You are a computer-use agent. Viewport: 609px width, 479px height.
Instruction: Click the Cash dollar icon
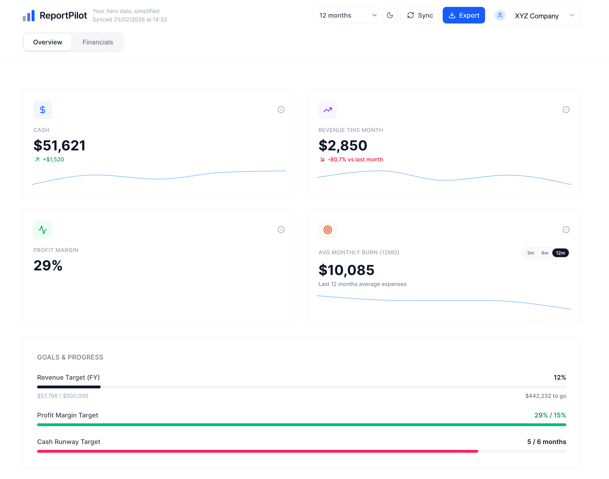tap(42, 110)
